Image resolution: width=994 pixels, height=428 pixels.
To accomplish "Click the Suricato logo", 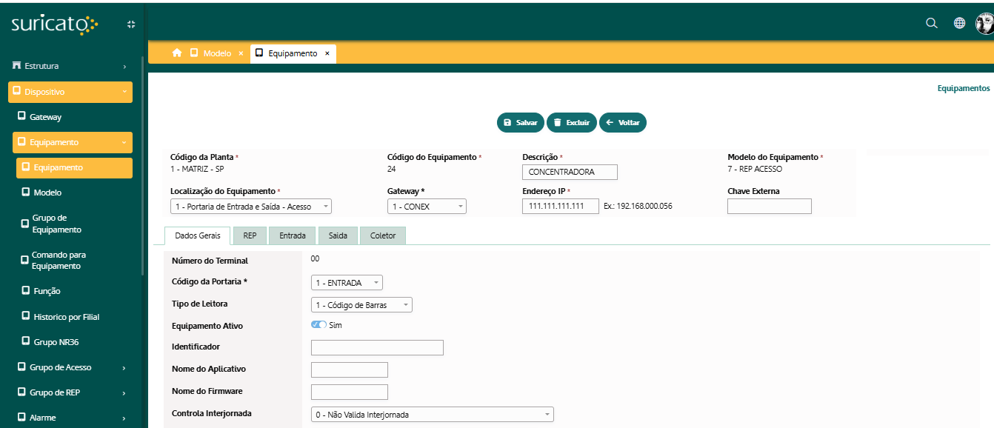I will pyautogui.click(x=54, y=24).
